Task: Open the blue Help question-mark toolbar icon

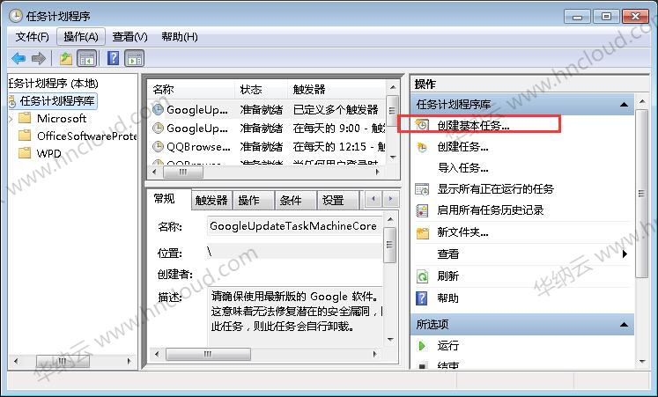Action: pos(114,58)
